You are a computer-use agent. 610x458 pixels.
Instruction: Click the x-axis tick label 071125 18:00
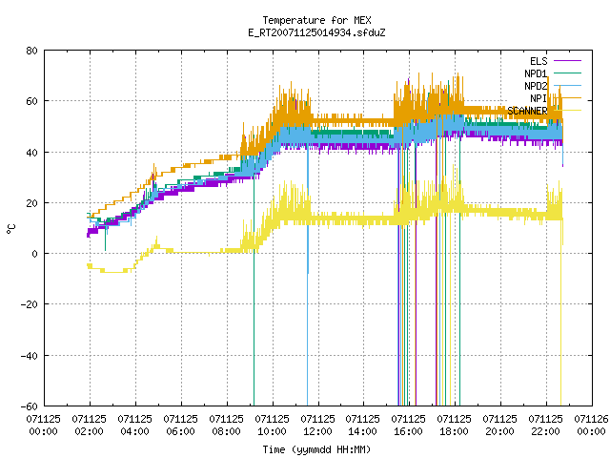click(454, 426)
